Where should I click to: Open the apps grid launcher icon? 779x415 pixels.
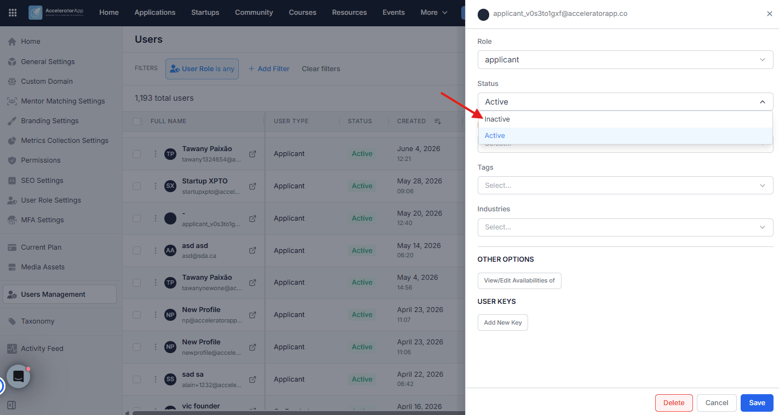(13, 13)
